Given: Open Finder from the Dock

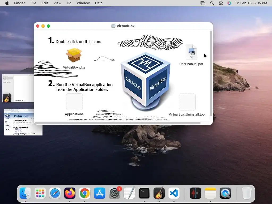Looking at the screenshot, I should tap(25, 193).
